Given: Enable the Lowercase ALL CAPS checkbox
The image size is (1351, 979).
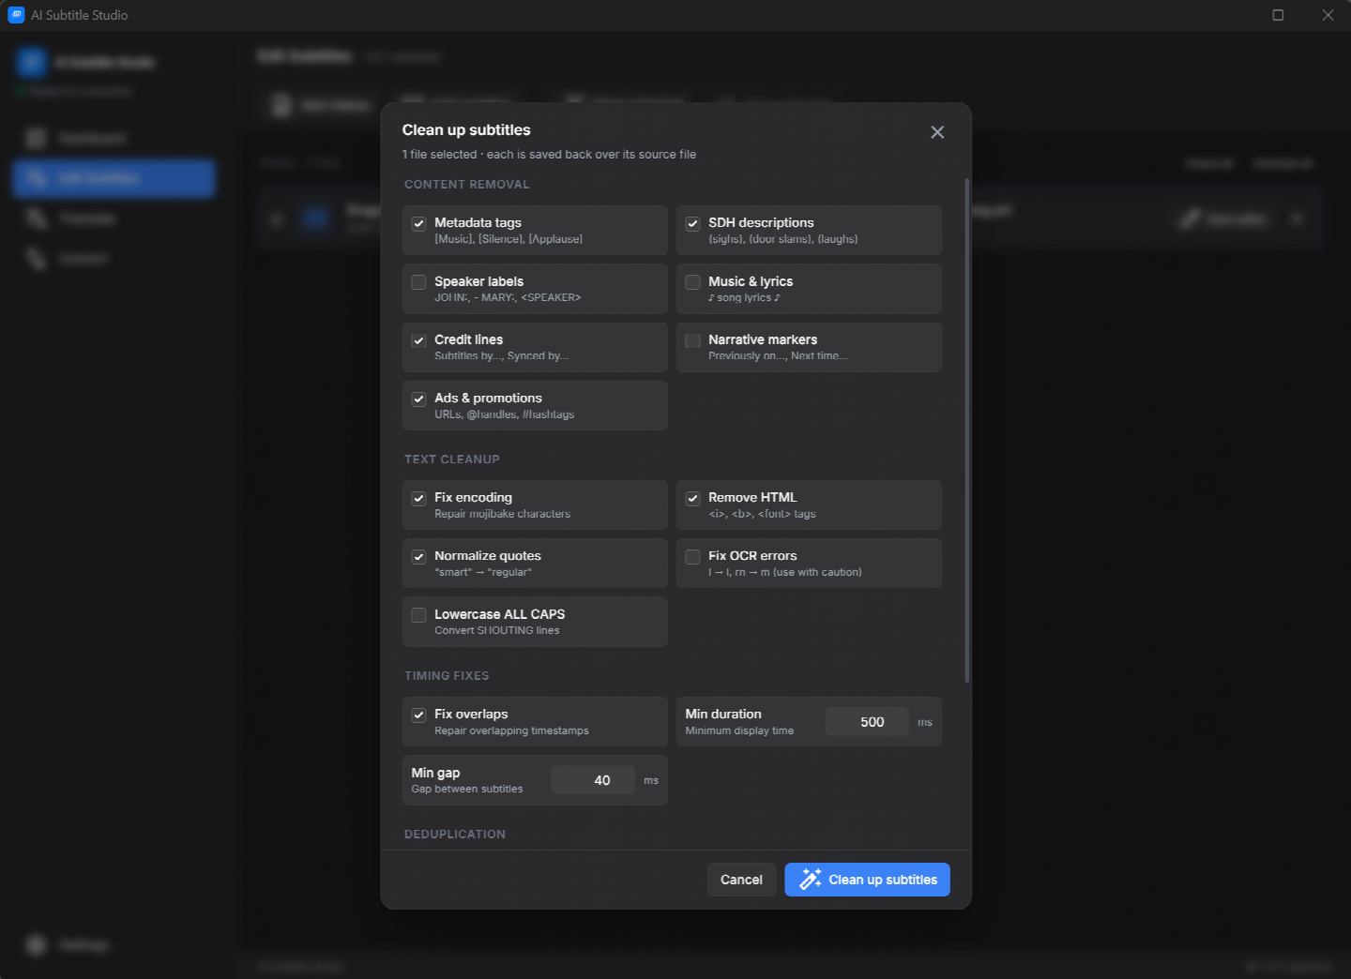Looking at the screenshot, I should click(419, 615).
